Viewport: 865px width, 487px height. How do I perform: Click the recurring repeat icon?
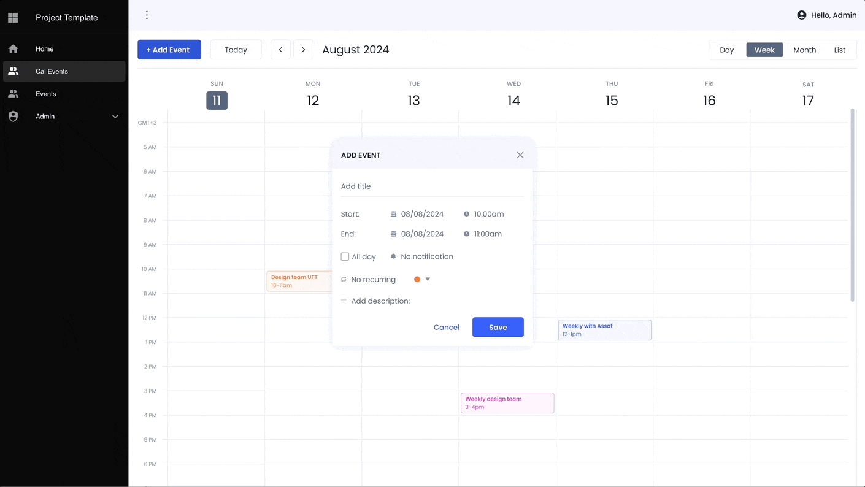344,280
